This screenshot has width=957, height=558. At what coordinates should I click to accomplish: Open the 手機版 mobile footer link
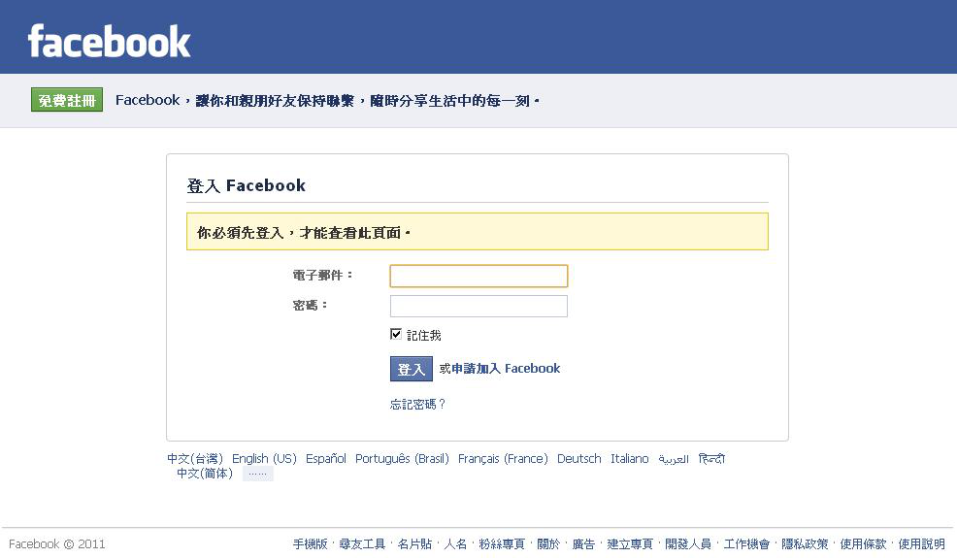pyautogui.click(x=311, y=544)
